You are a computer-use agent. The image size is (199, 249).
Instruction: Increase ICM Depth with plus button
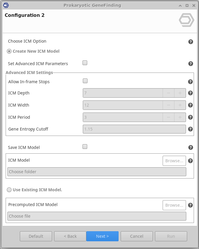tap(180, 93)
